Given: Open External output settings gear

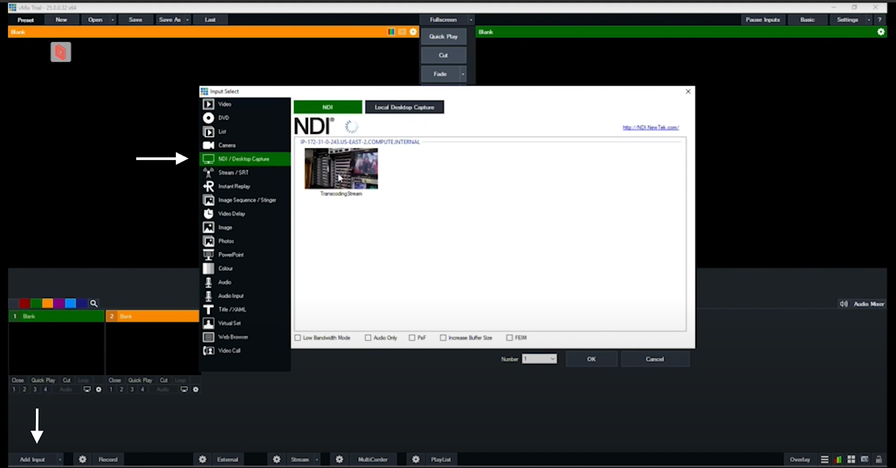Looking at the screenshot, I should pyautogui.click(x=203, y=460).
